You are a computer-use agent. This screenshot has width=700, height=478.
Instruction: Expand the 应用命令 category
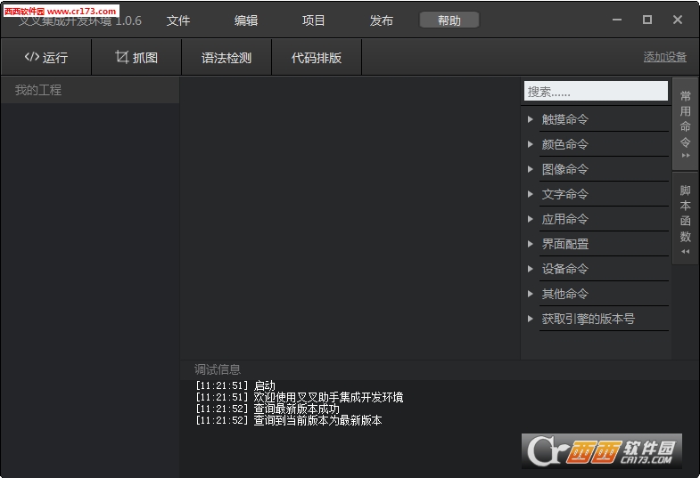[x=597, y=219]
